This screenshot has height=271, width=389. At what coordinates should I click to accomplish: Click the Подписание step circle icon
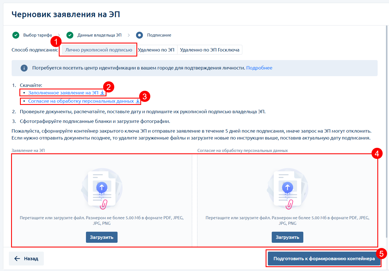click(x=139, y=35)
